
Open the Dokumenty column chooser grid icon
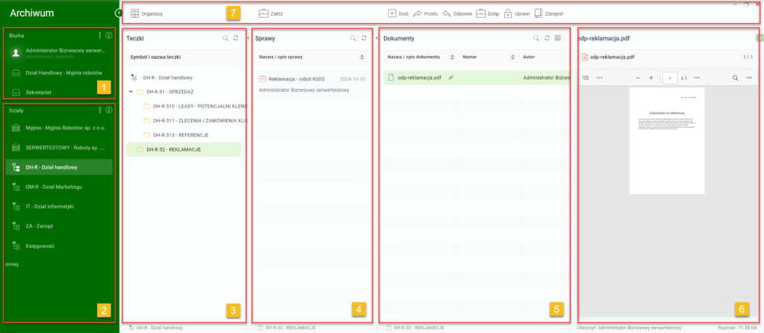558,37
